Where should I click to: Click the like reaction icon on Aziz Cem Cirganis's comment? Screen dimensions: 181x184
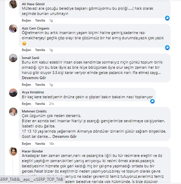point(167,48)
